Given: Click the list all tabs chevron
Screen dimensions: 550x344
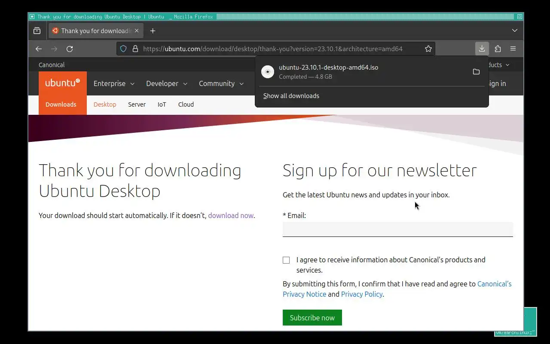Looking at the screenshot, I should [x=515, y=31].
